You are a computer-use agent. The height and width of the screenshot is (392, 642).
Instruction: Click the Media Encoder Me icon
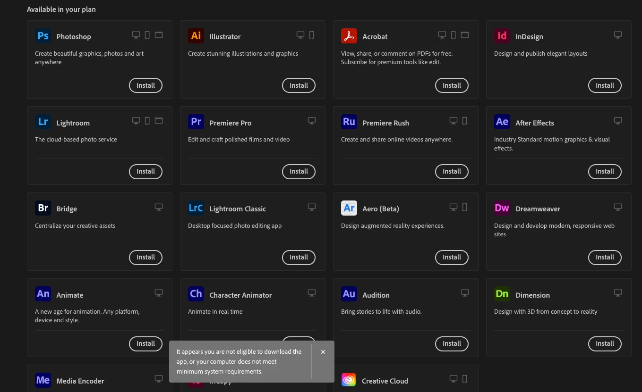point(43,380)
